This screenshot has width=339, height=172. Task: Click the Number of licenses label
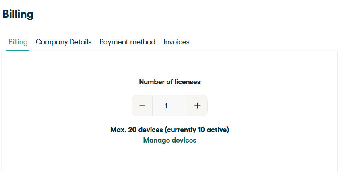pyautogui.click(x=169, y=82)
